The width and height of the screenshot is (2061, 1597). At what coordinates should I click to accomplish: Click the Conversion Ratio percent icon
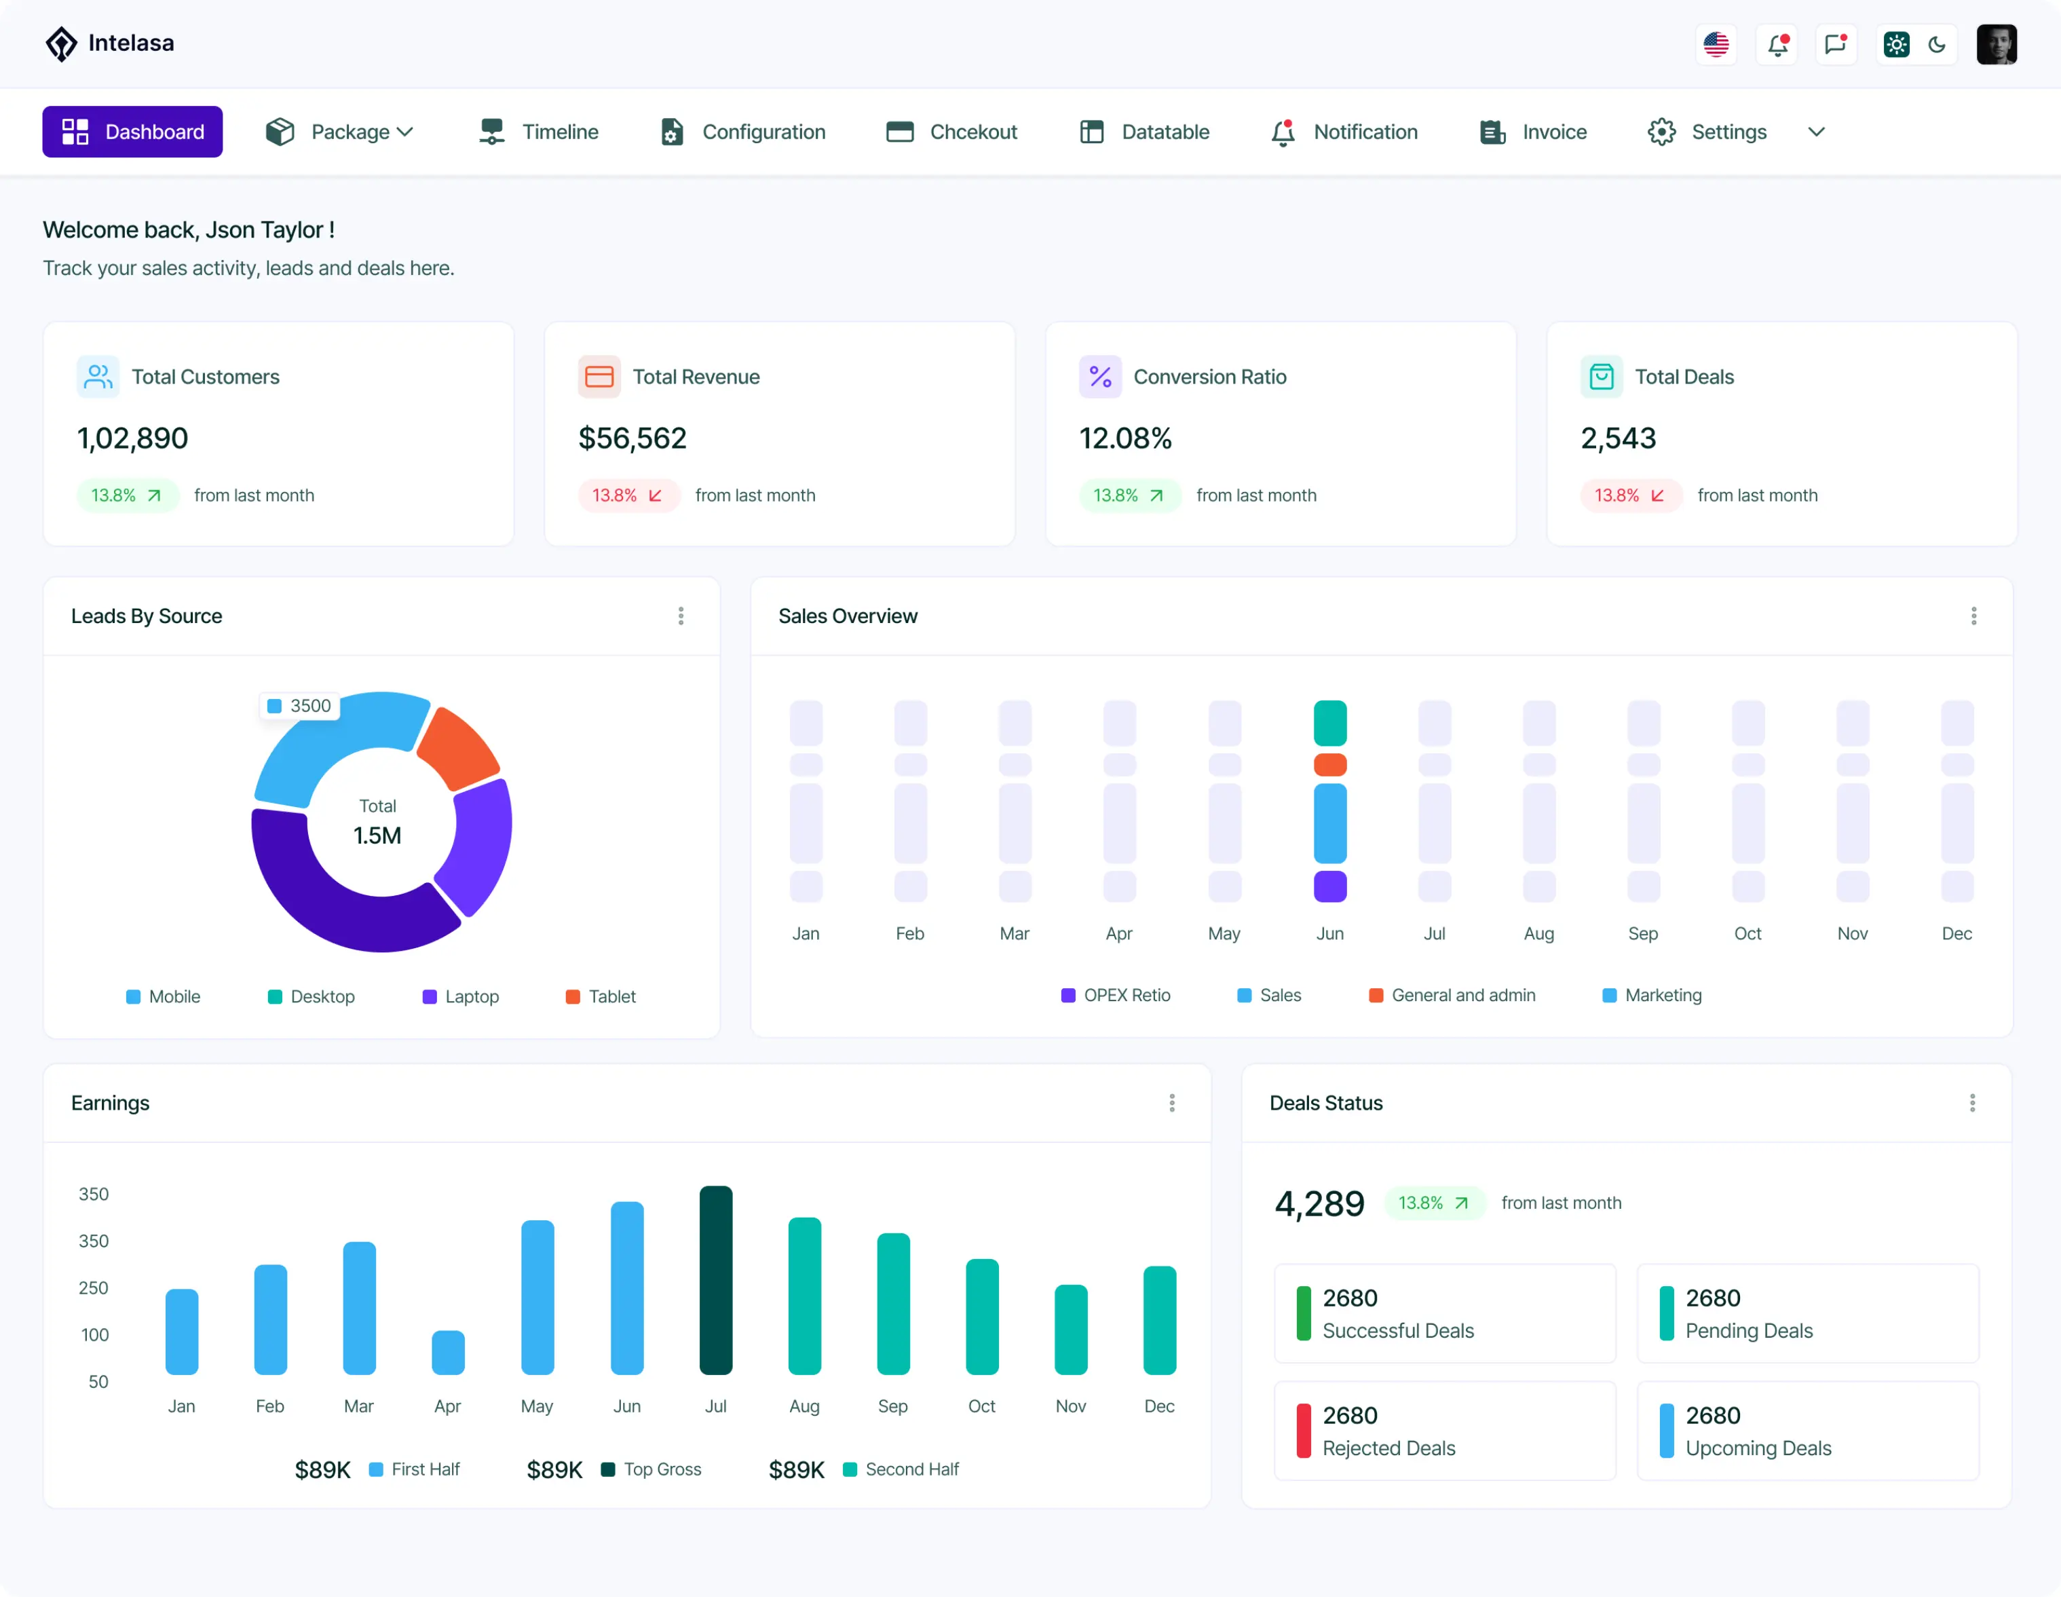(x=1099, y=377)
